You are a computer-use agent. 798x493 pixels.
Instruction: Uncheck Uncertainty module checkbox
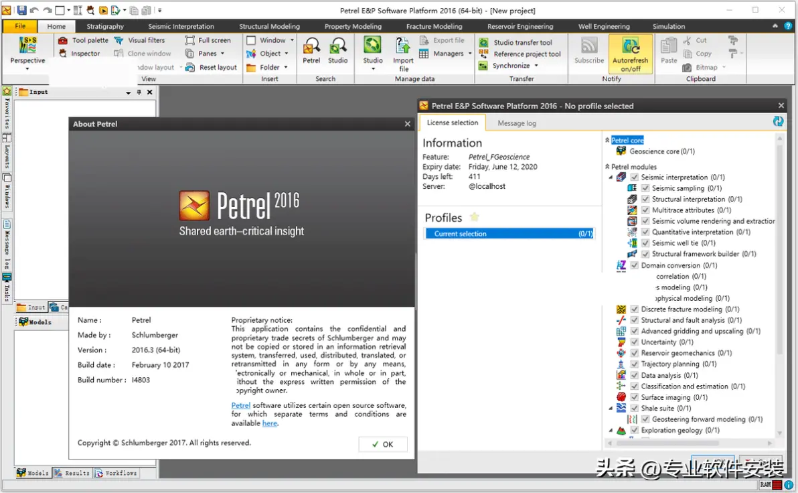point(634,342)
